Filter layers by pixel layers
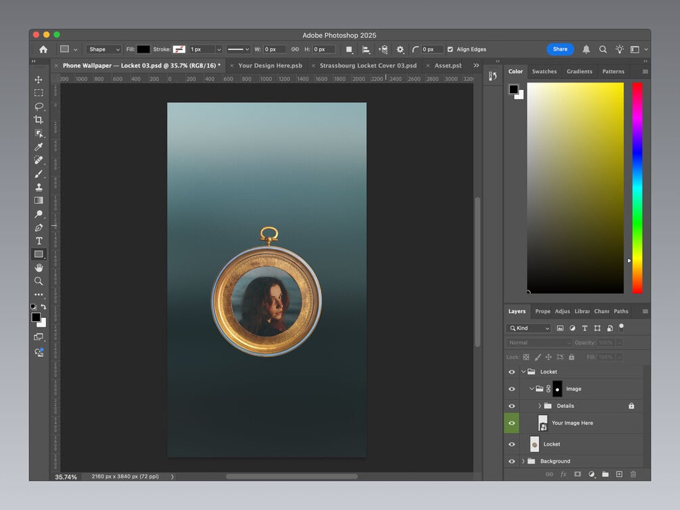 [x=560, y=328]
